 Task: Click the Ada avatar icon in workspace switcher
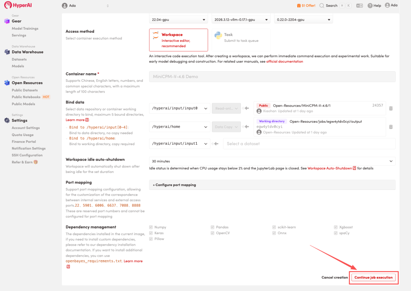pyautogui.click(x=65, y=5)
